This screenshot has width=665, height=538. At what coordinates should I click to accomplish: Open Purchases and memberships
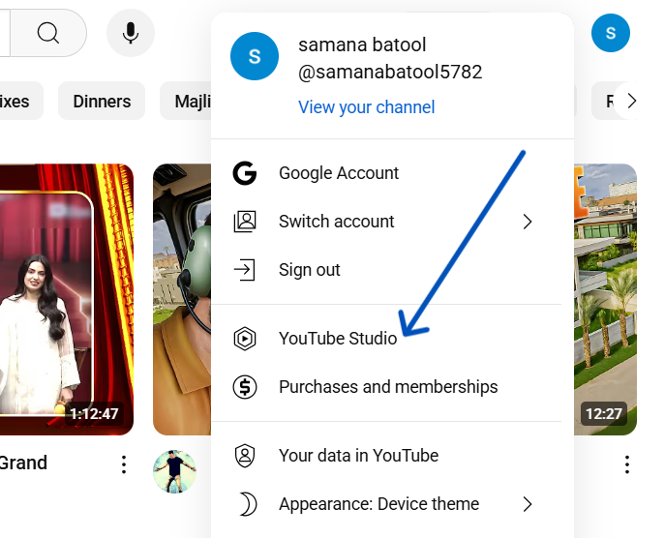pyautogui.click(x=386, y=387)
